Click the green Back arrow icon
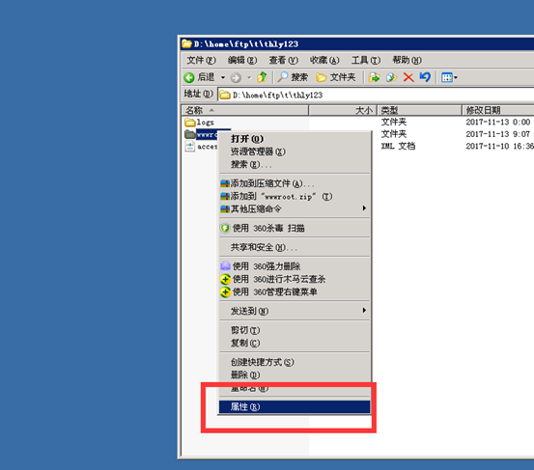 189,77
